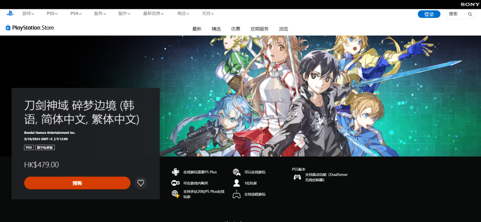The height and width of the screenshot is (222, 481).
Task: Click the remote play icon
Action: coord(236,194)
